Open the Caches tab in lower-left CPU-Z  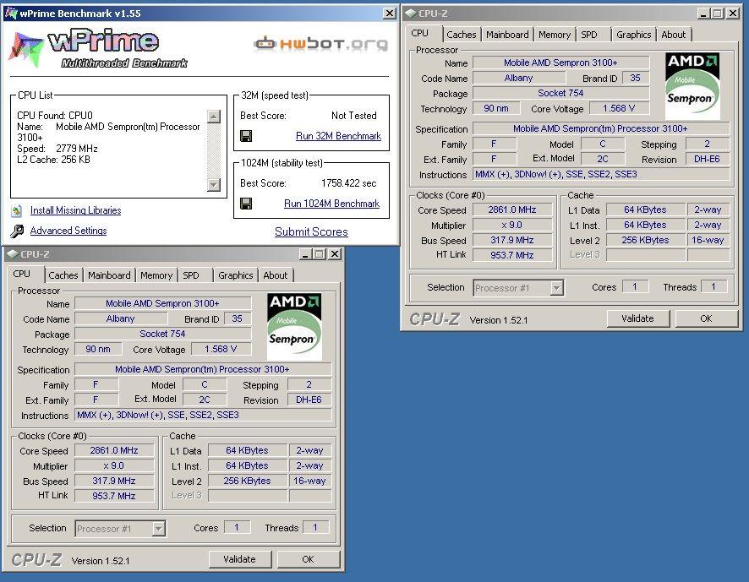point(63,275)
